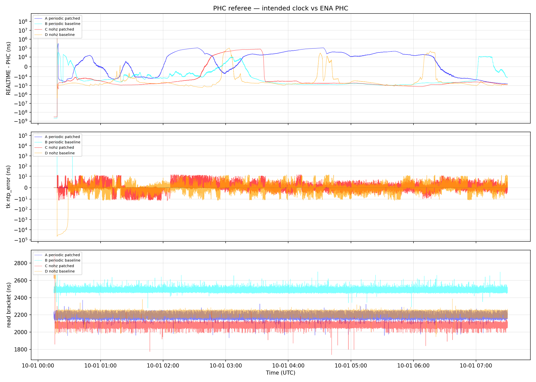
Task: Click the 'tk ntp_error (ns)' axis label
Action: pyautogui.click(x=8, y=187)
